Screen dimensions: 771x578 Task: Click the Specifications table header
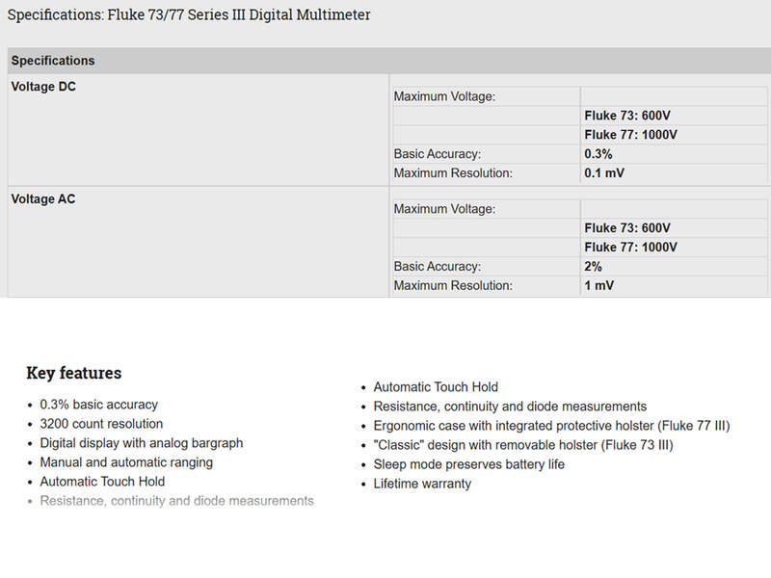tap(53, 61)
